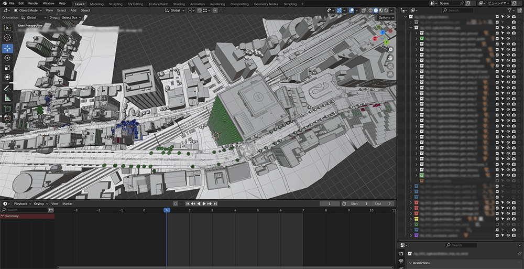Expand the viewport Options dropdown
Screen dimensions: 524x269
point(386,17)
